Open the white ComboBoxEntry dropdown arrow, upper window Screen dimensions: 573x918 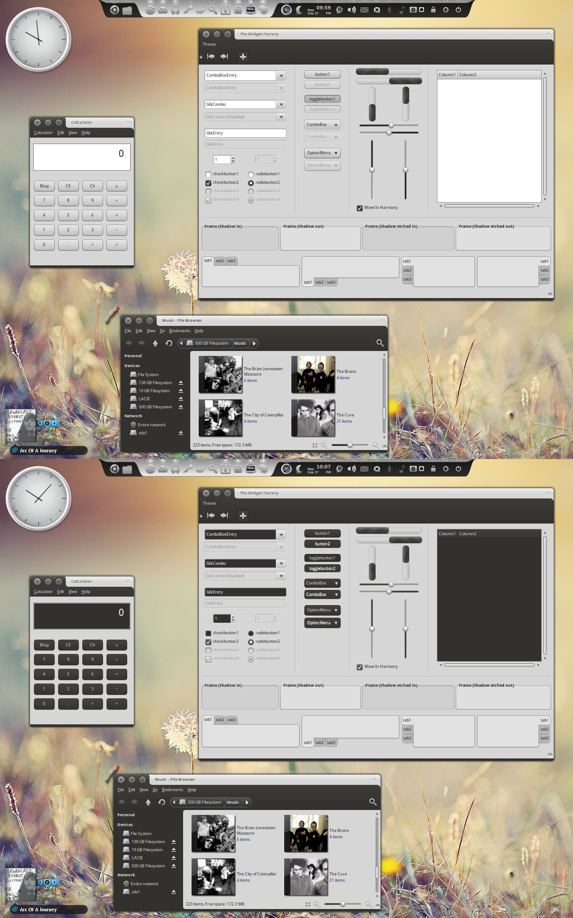coord(281,76)
